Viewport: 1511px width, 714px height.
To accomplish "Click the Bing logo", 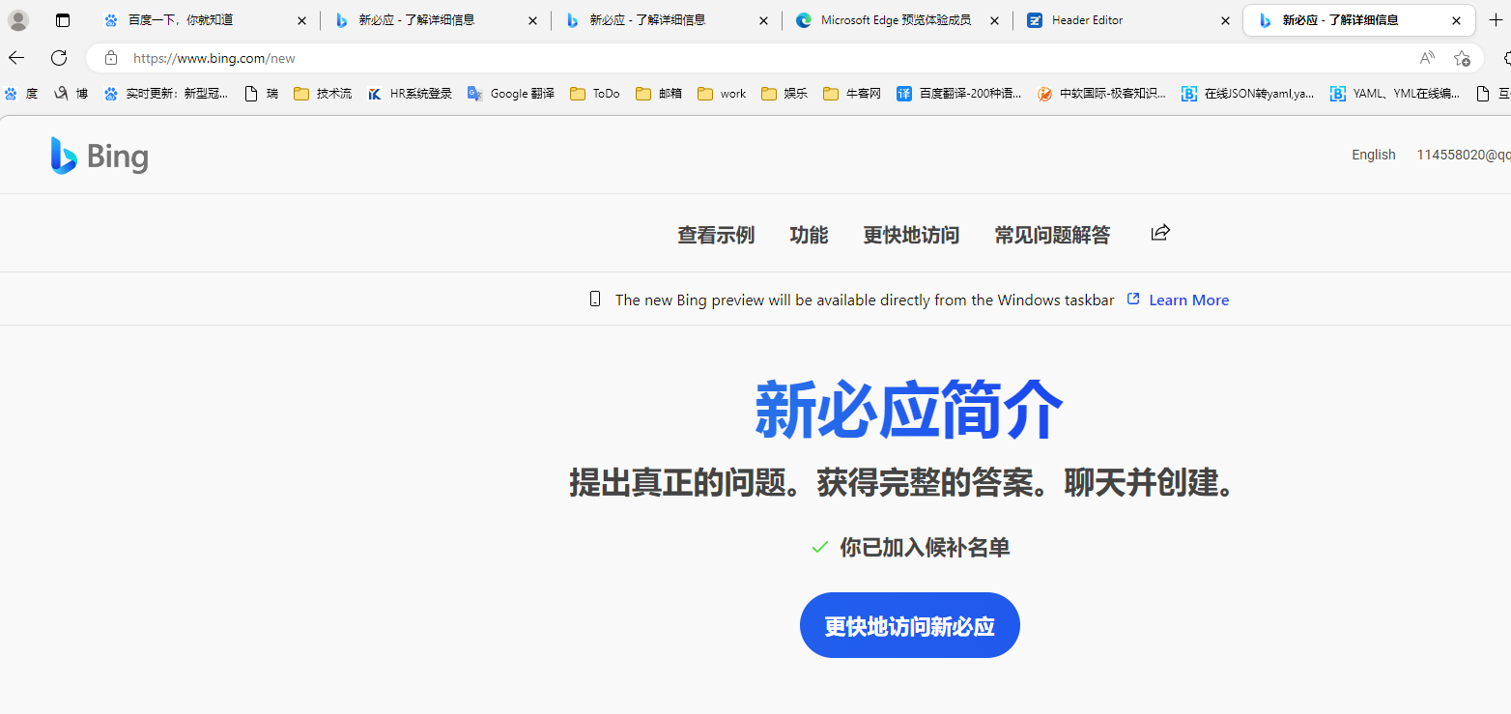I will click(x=100, y=156).
